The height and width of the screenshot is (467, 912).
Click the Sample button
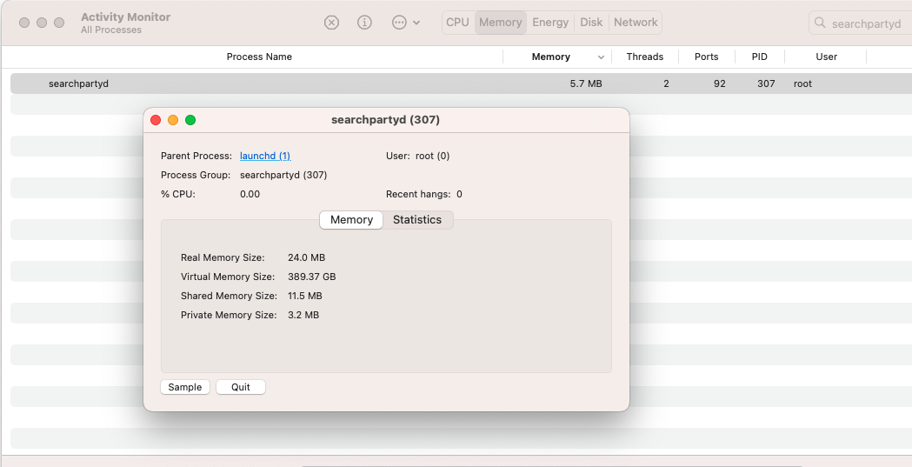point(185,387)
